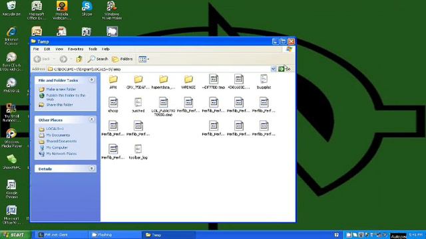Open the WPDNSE folder

188,82
